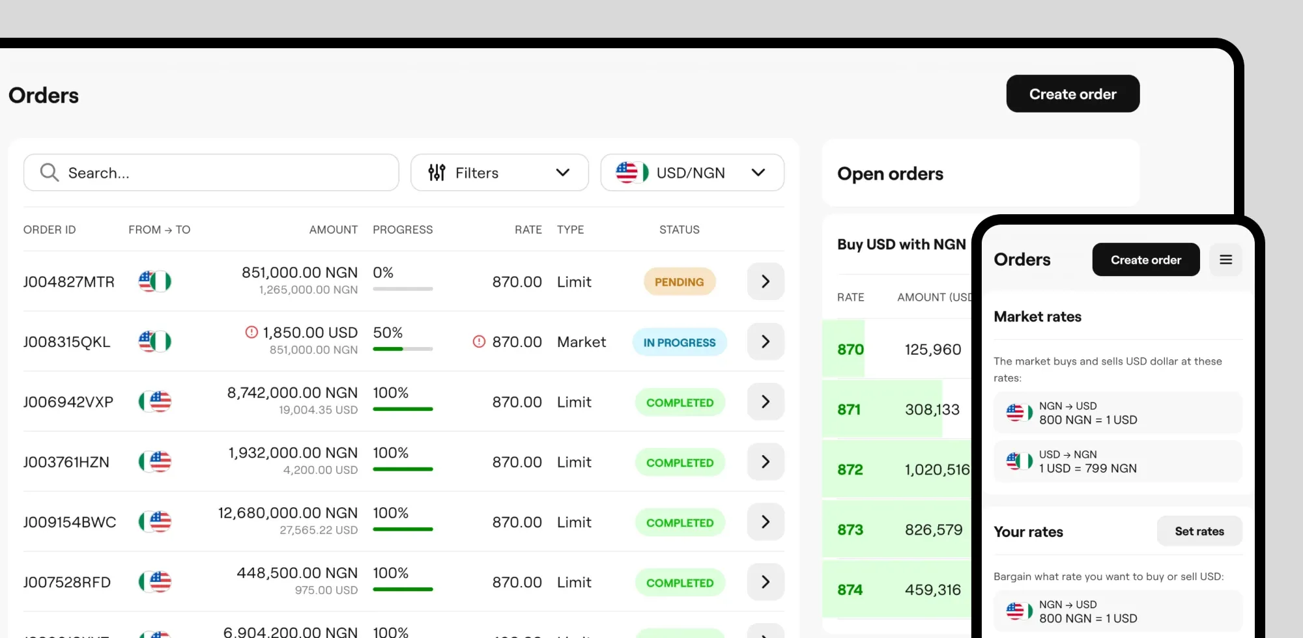Focus the Search input field
This screenshot has width=1303, height=638.
[x=211, y=173]
